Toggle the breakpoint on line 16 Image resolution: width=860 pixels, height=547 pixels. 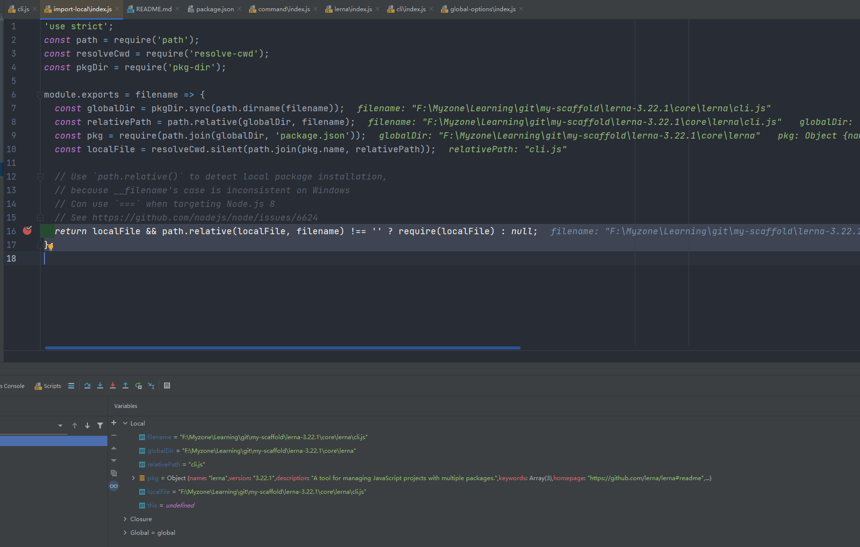27,230
